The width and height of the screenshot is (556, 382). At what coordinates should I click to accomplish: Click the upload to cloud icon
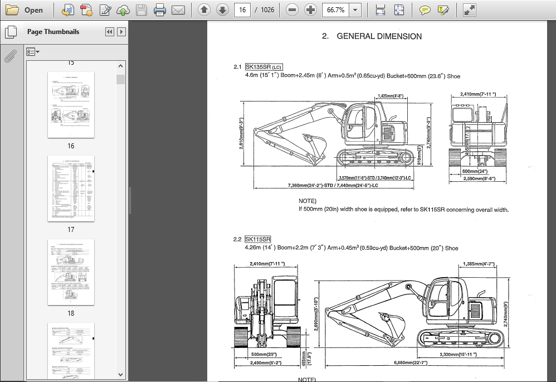[x=123, y=10]
